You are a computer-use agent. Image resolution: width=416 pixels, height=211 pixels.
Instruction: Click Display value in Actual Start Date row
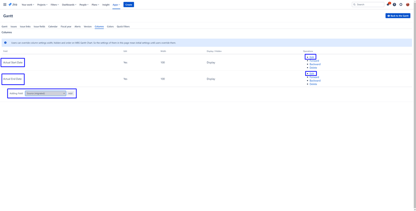(211, 63)
